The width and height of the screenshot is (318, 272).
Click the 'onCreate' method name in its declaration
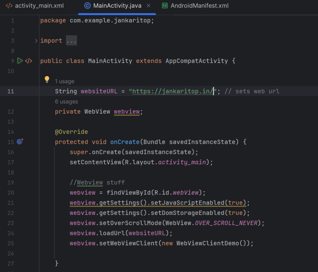[125, 142]
